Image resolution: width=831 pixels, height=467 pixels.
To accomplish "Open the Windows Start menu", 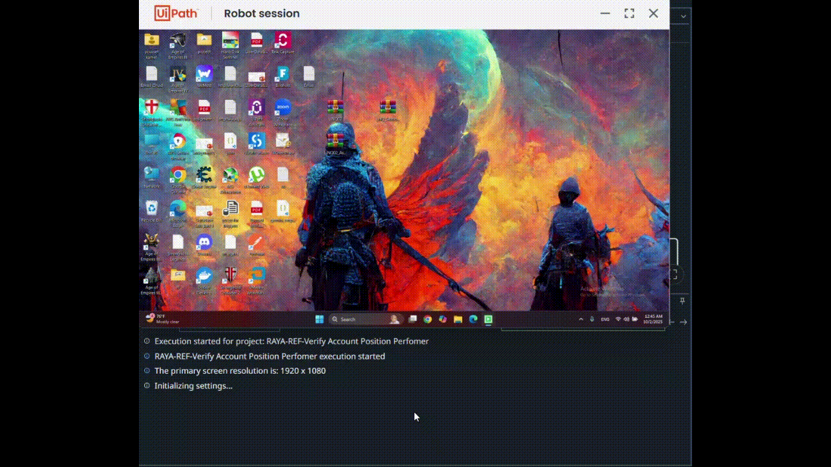I will (319, 319).
